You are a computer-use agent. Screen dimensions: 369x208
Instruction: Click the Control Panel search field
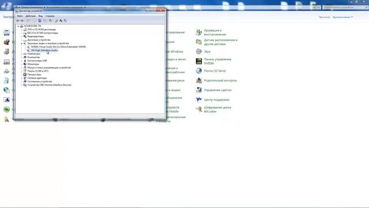point(345,8)
